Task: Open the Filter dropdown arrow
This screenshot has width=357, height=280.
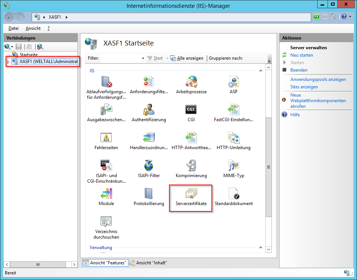Action: 143,59
